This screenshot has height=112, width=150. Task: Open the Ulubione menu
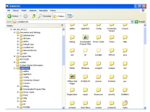[33, 11]
